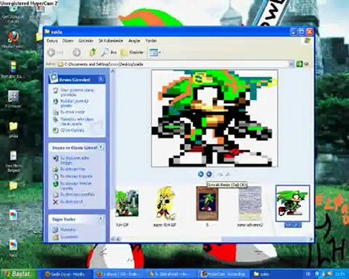This screenshot has height=279, width=349.
Task: Switch to the HyperCam taskbar button
Action: pyautogui.click(x=223, y=274)
